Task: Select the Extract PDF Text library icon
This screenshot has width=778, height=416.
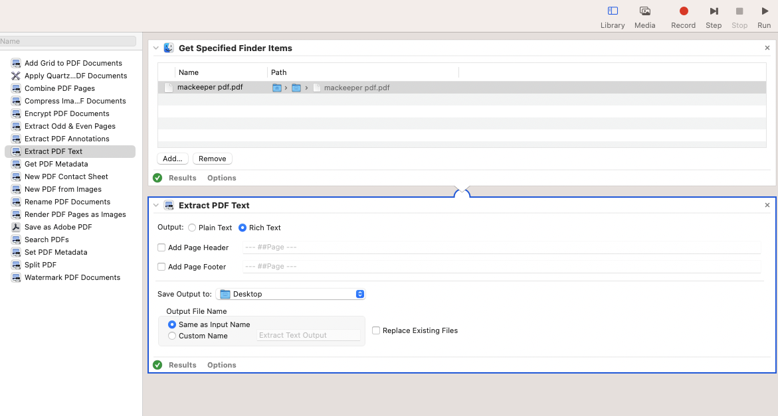Action: point(16,151)
